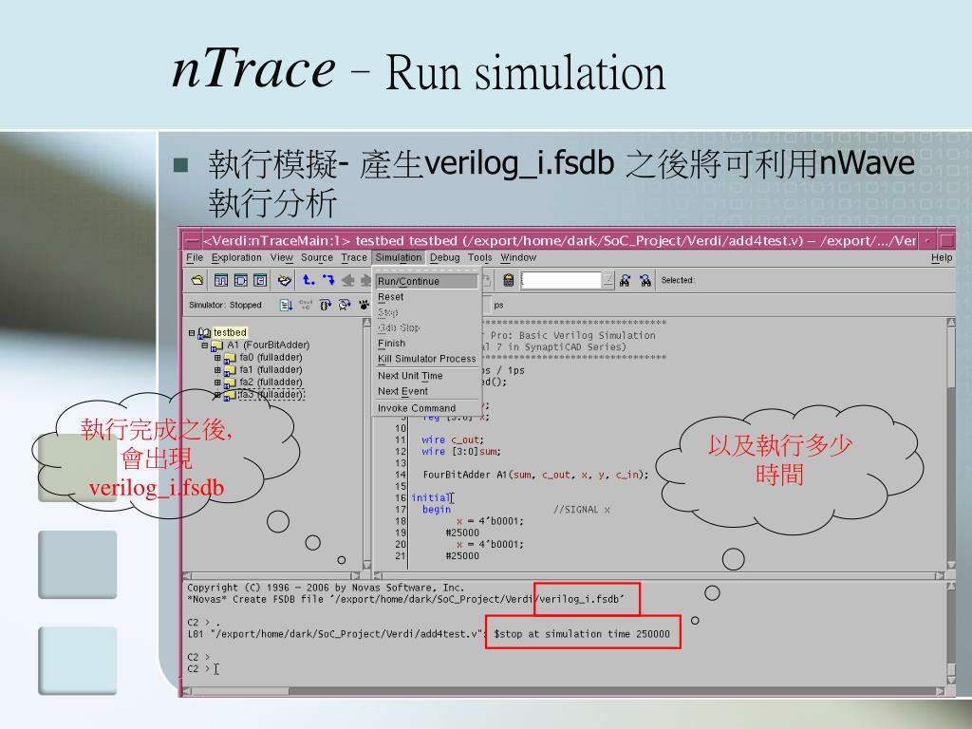Click the step-over icon next to braces icon

click(x=345, y=305)
